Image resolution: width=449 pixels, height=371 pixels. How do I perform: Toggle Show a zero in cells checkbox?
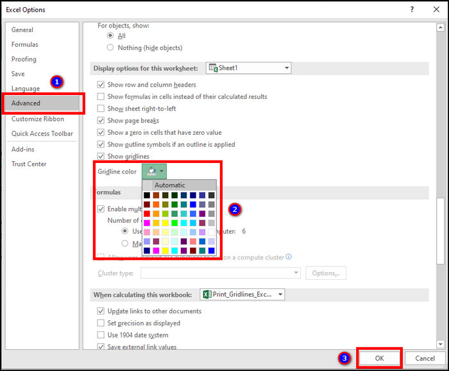click(x=101, y=132)
